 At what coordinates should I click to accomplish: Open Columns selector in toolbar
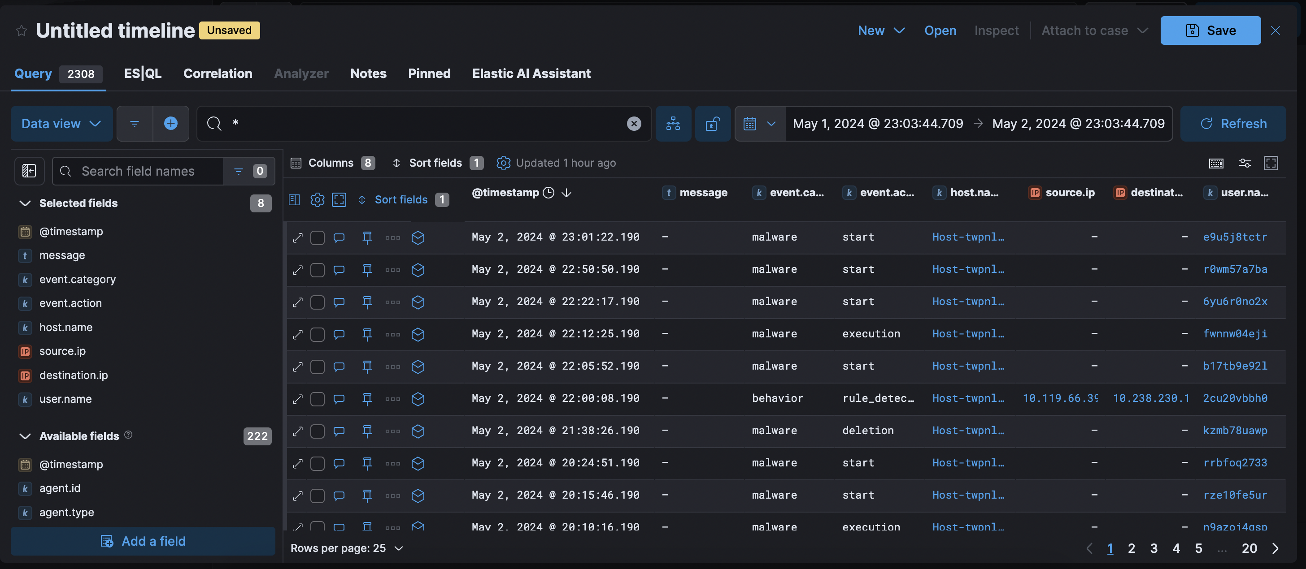coord(333,163)
